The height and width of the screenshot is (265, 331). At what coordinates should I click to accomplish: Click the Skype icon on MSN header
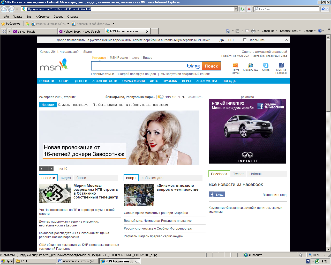pyautogui.click(x=266, y=65)
